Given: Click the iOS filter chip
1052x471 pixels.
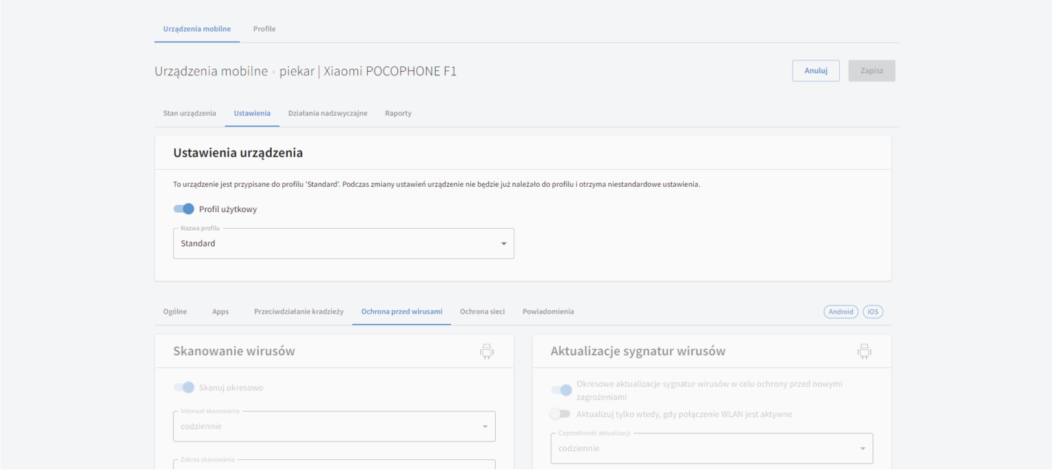Looking at the screenshot, I should point(873,311).
